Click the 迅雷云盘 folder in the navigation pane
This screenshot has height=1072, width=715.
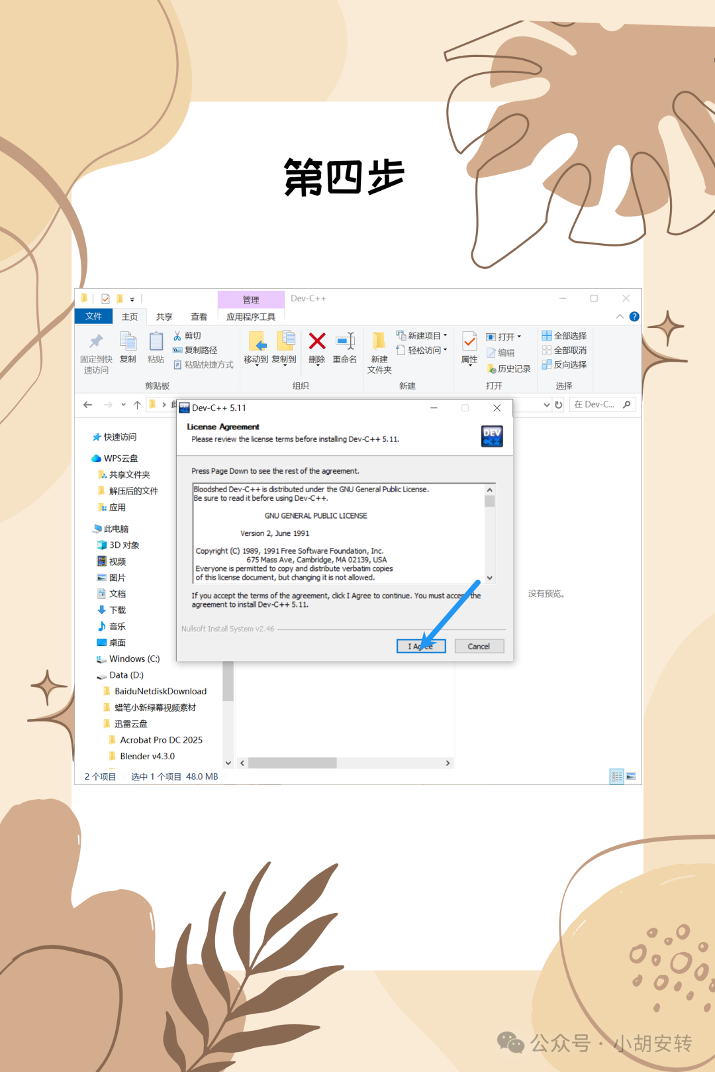pos(125,724)
